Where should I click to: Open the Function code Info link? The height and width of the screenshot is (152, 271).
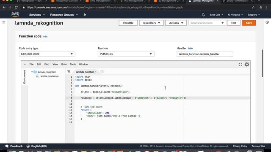(x=45, y=37)
